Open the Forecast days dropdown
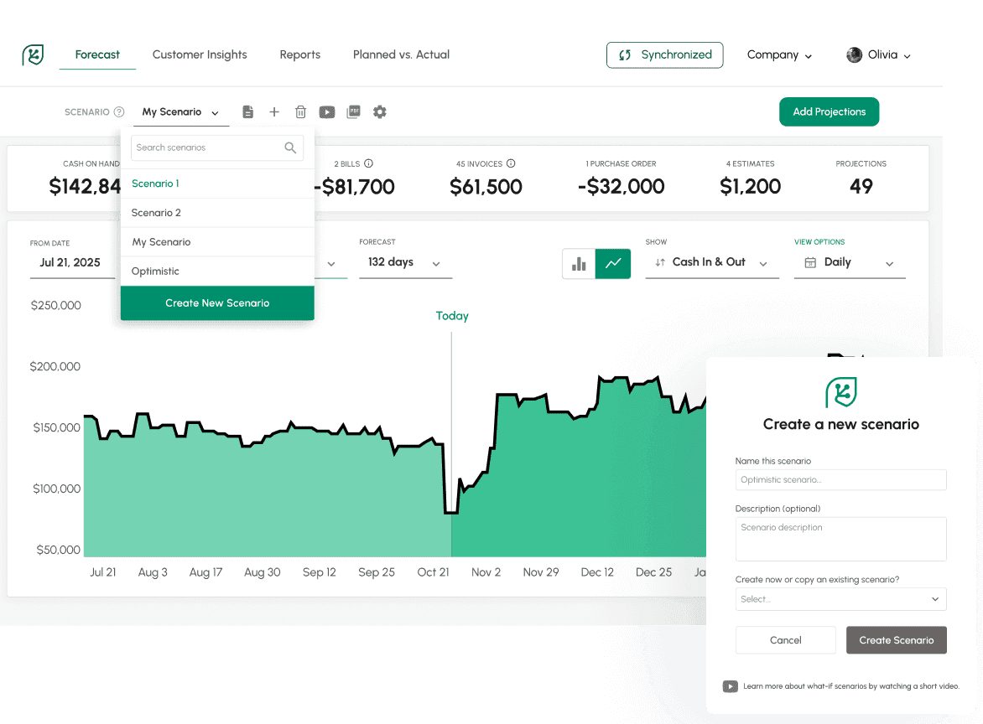Screen dimensions: 983x724 pos(405,262)
